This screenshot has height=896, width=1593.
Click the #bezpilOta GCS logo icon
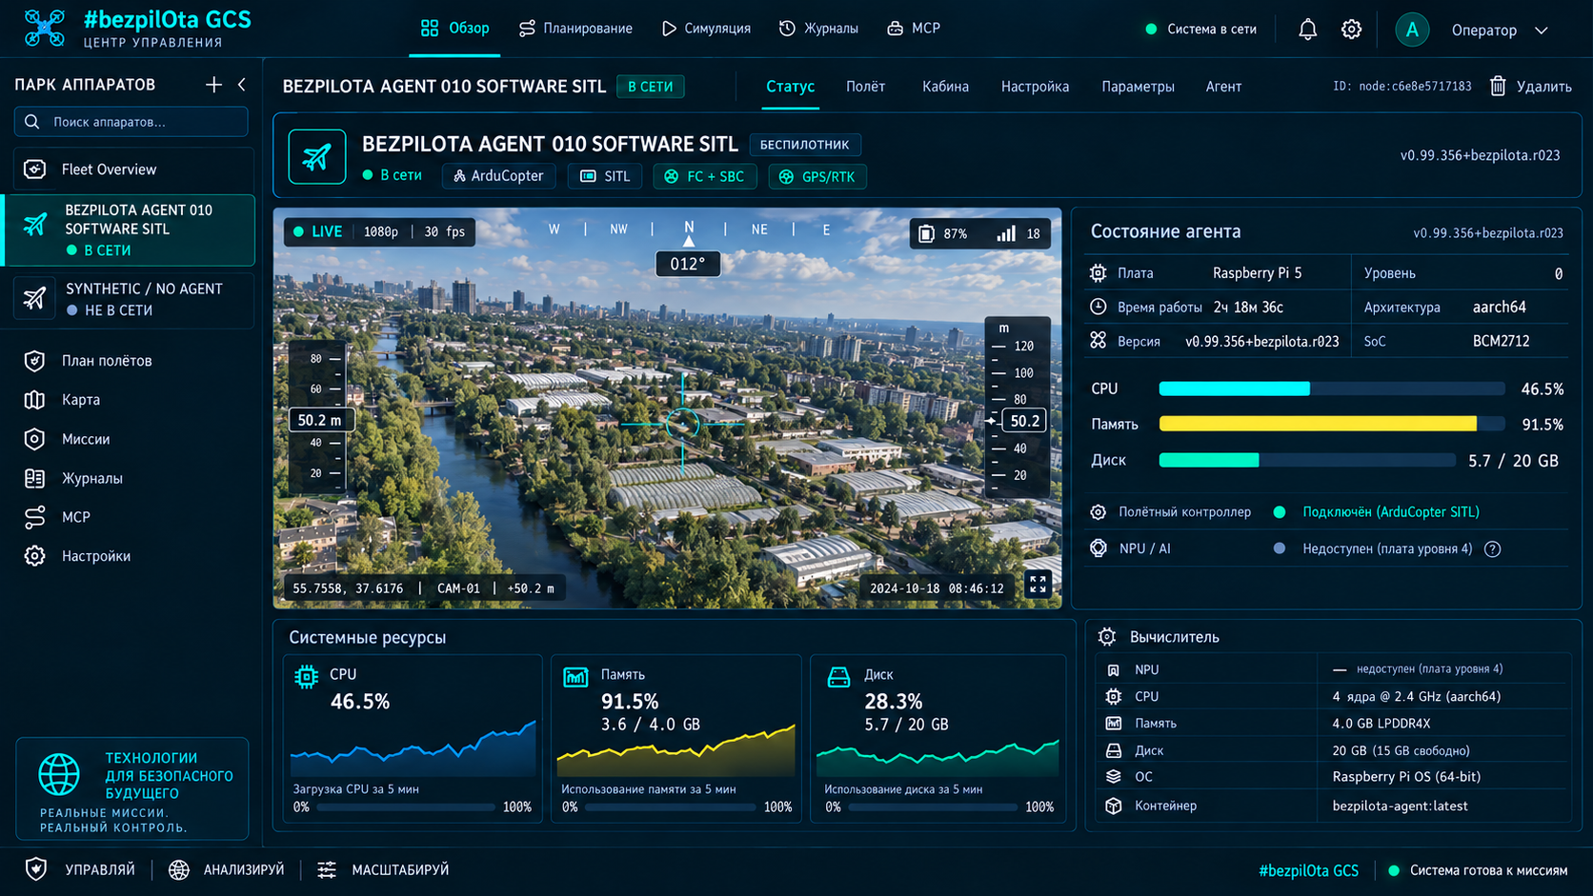tap(45, 29)
